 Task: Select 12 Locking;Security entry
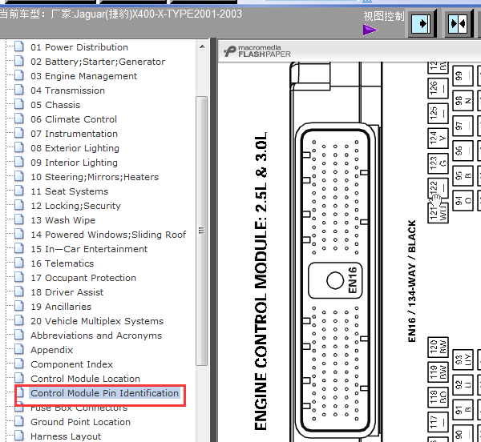[x=75, y=206]
